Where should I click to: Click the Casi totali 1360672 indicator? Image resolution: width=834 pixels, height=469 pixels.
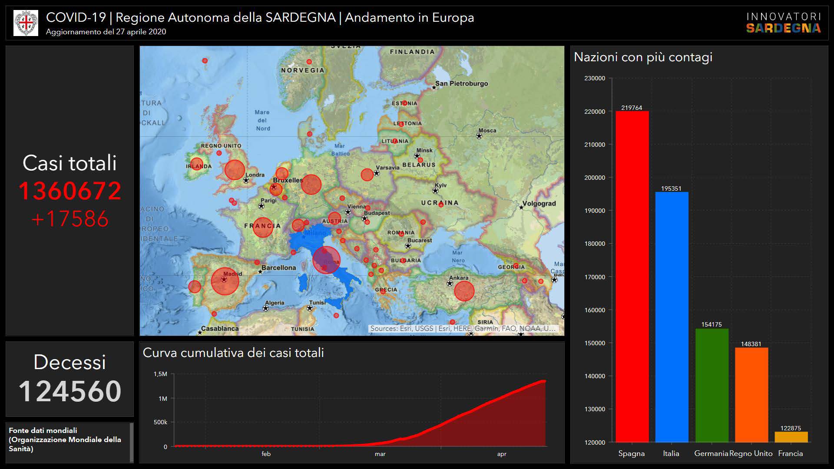(x=69, y=191)
